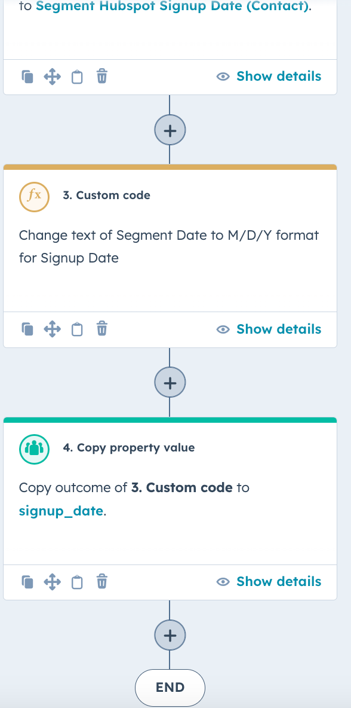
Task: Delete the Copy property value action
Action: (101, 581)
